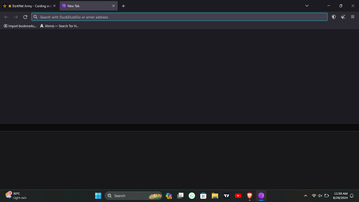Click the shield security level icon
Image resolution: width=359 pixels, height=202 pixels.
[334, 17]
